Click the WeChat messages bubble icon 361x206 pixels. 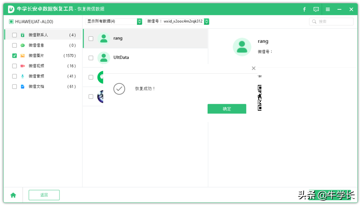pos(23,45)
